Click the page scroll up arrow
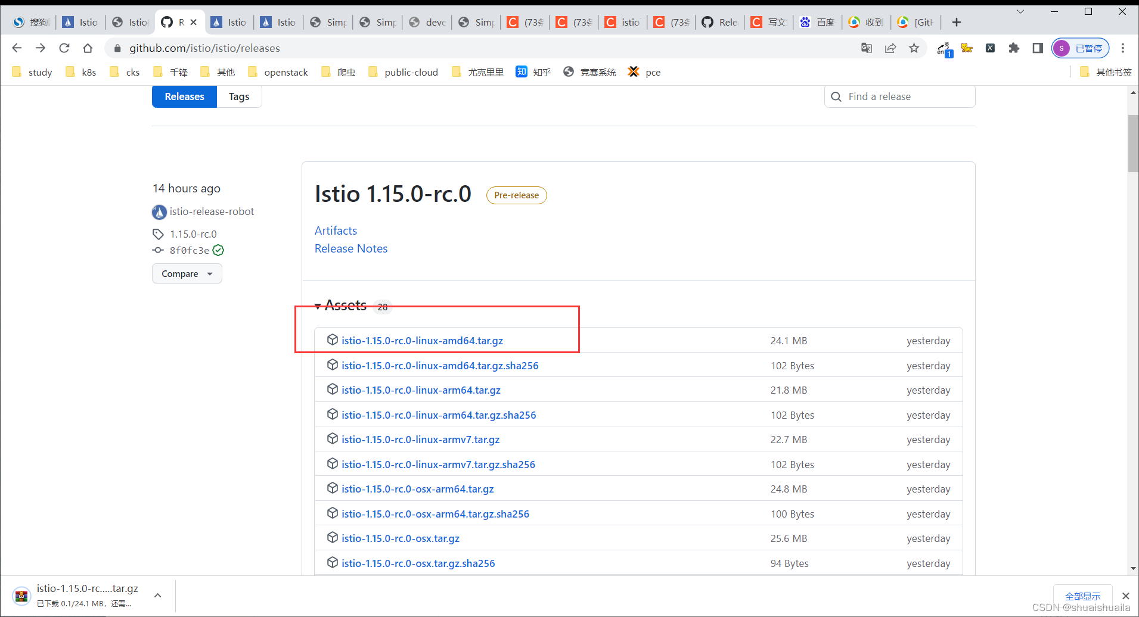The width and height of the screenshot is (1139, 617). [x=1133, y=92]
